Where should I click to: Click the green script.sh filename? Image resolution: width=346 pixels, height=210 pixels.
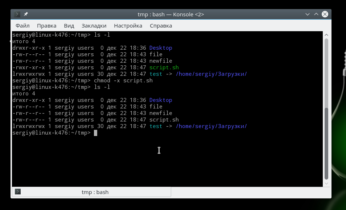[x=164, y=67]
